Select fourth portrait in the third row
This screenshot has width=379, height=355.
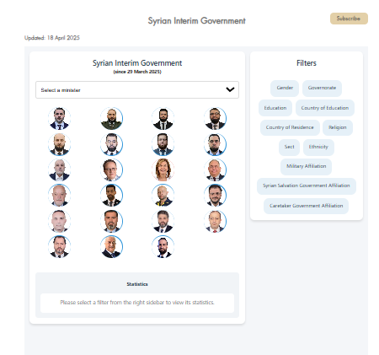(x=215, y=169)
